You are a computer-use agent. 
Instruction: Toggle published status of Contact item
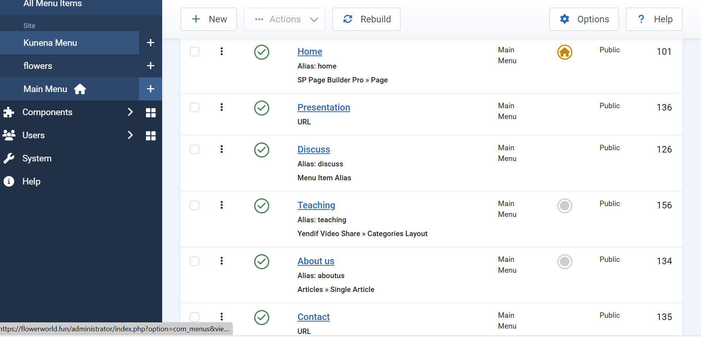262,317
